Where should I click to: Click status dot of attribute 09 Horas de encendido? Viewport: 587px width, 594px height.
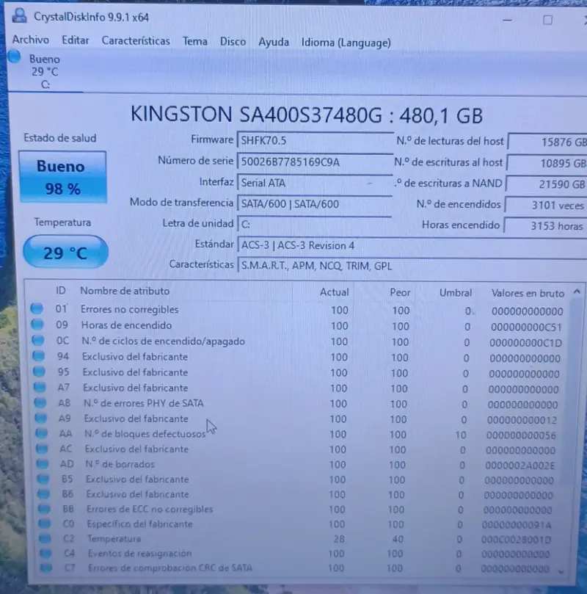click(37, 325)
